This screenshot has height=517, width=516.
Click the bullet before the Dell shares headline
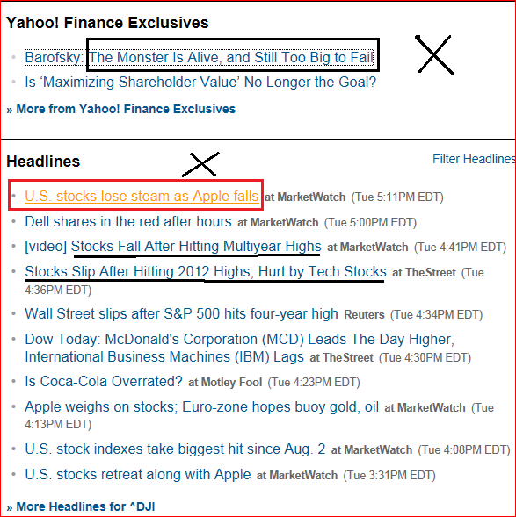tap(13, 221)
